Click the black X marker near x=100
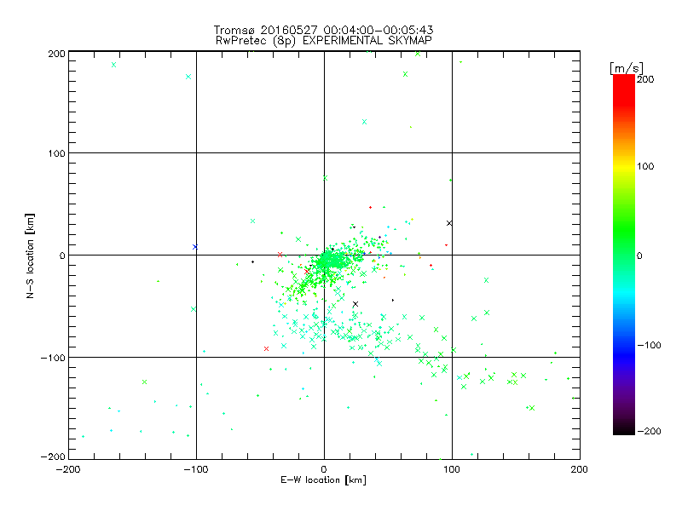 [x=449, y=223]
